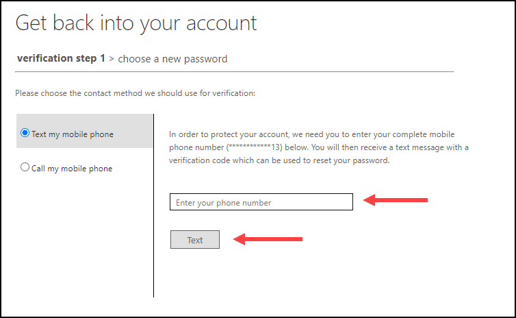Click the red arrow beside the Text button
Viewport: 516px width, 318px height.
268,239
